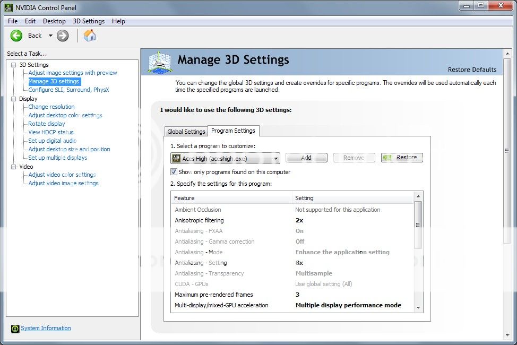Toggle Show only programs found on this computer
This screenshot has width=517, height=345.
click(174, 172)
